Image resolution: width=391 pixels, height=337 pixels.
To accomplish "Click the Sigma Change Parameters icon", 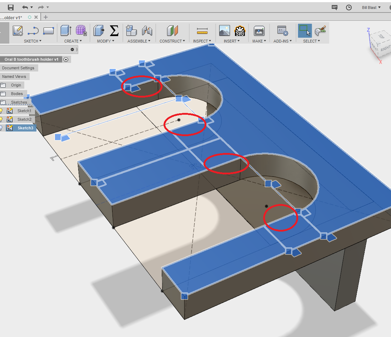I will click(114, 31).
